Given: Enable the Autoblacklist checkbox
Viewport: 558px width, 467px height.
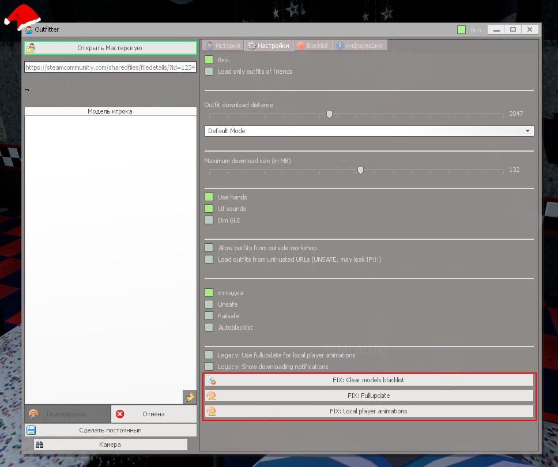Looking at the screenshot, I should pos(209,327).
